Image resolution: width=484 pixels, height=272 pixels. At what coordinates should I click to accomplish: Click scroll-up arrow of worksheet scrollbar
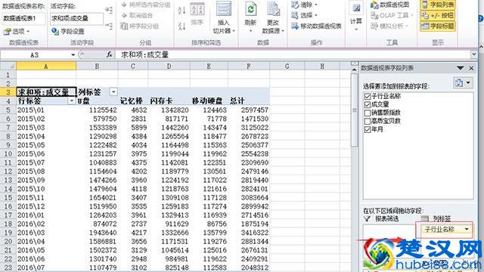[354, 70]
